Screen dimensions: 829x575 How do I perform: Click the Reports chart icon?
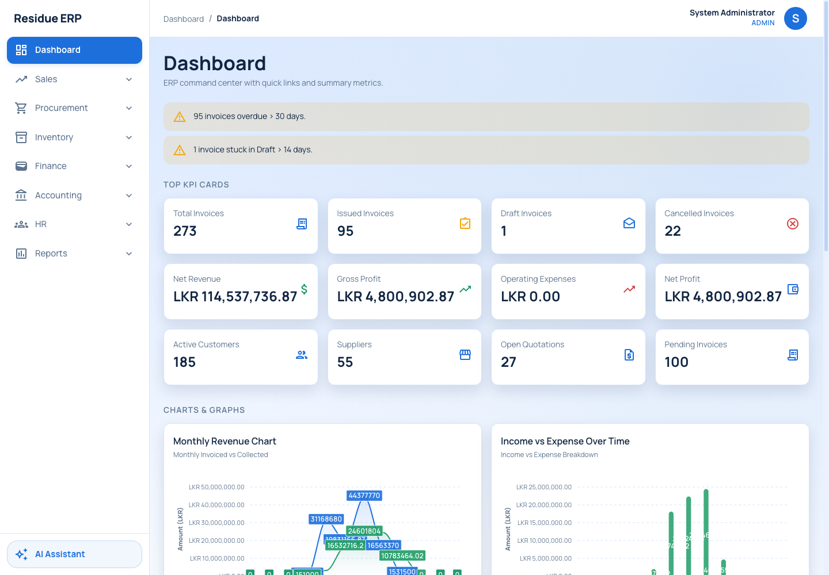click(21, 254)
